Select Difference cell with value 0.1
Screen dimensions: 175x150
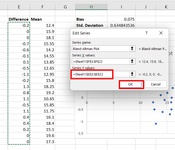click(x=19, y=62)
